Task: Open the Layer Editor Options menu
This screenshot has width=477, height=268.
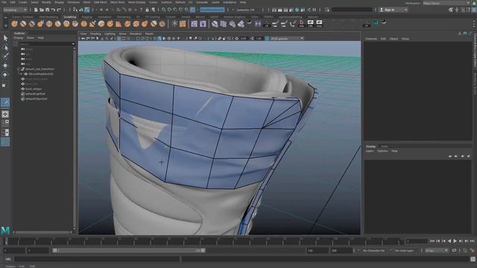Action: point(382,151)
